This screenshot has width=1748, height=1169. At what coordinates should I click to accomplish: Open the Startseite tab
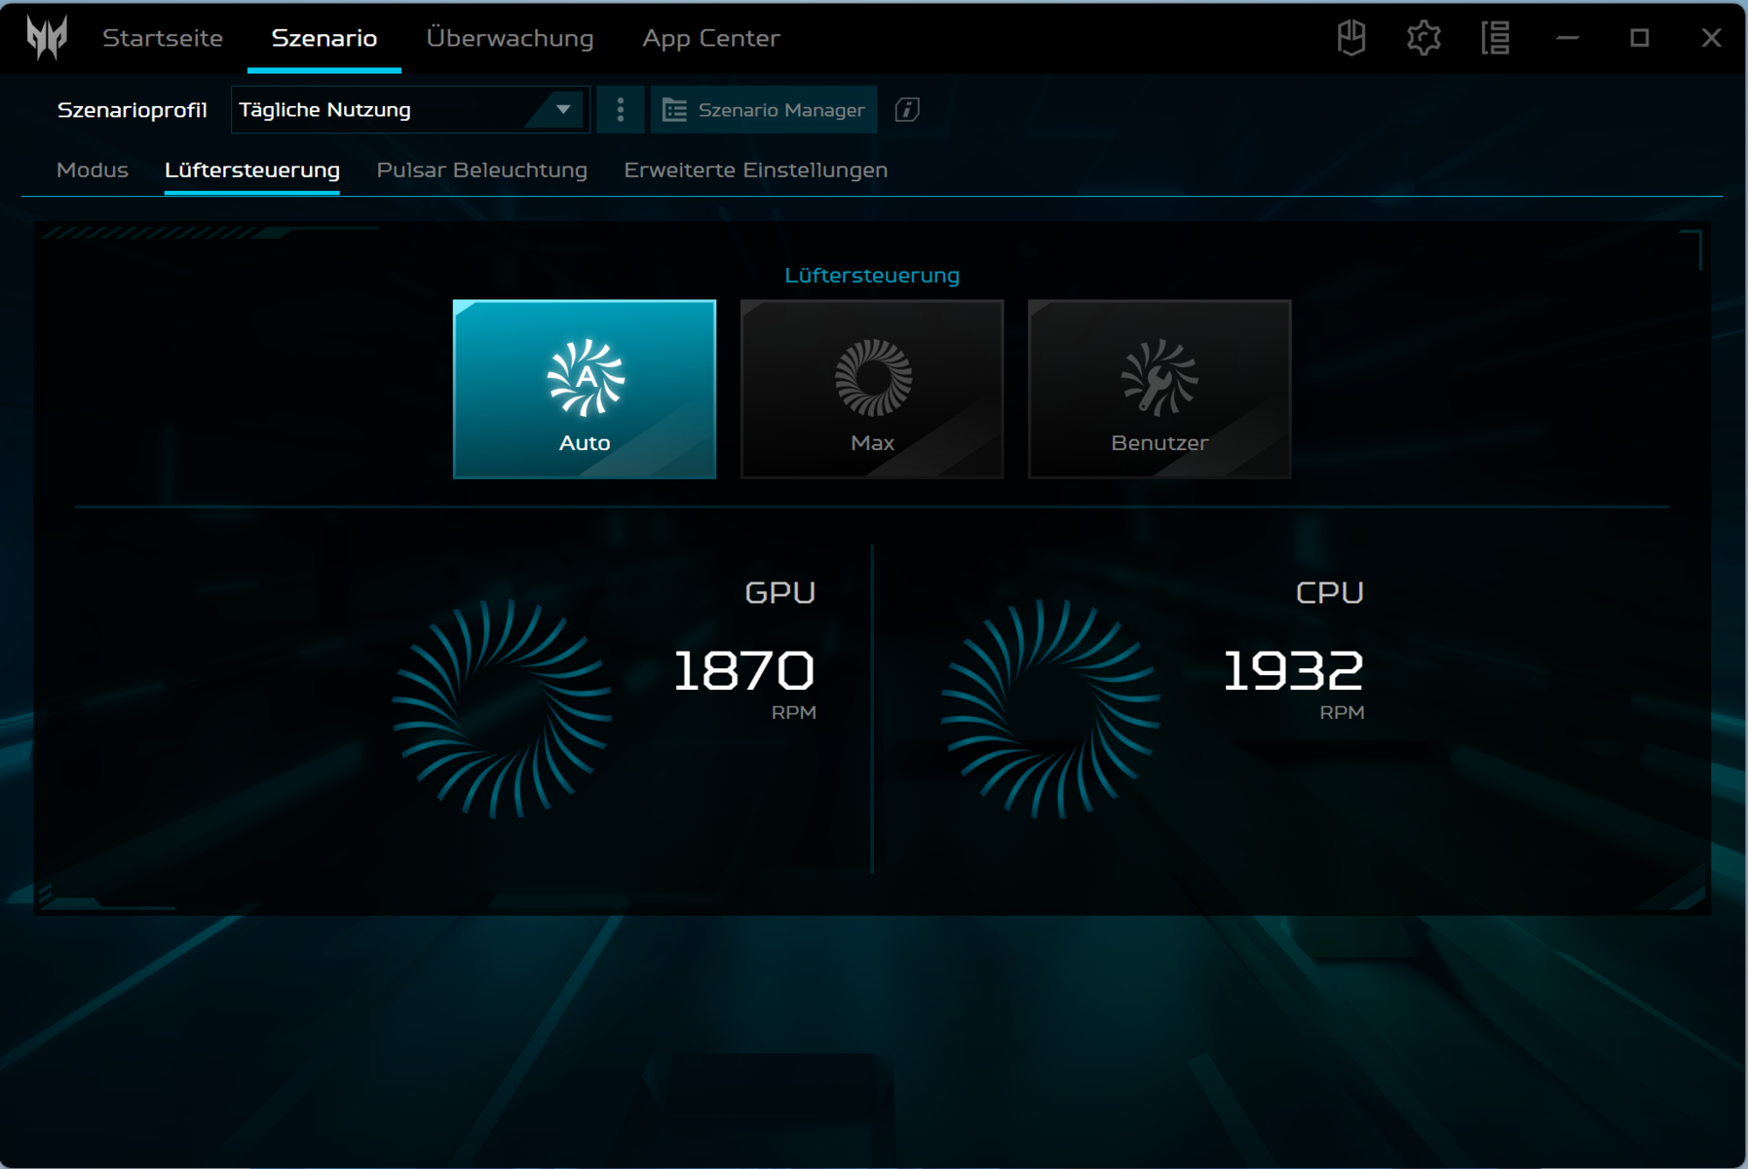(x=163, y=38)
